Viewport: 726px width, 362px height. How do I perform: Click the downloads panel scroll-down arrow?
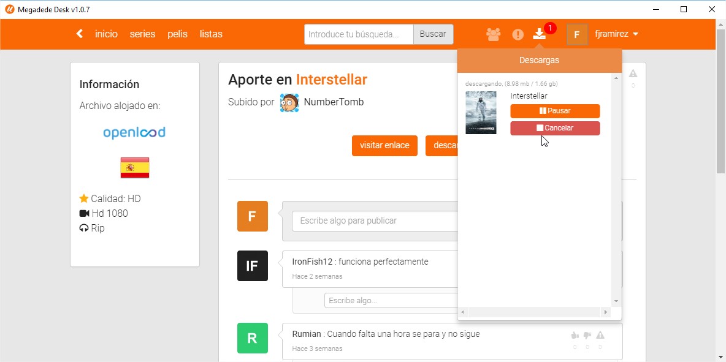click(616, 301)
